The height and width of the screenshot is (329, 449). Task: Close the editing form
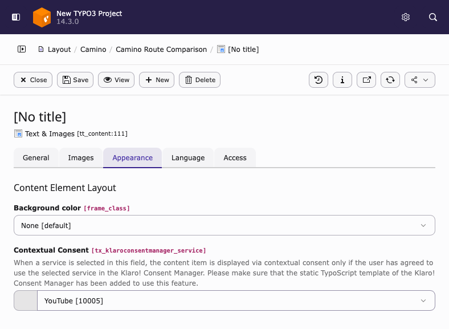(x=33, y=80)
